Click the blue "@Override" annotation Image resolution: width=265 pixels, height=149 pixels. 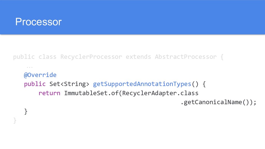[40, 75]
